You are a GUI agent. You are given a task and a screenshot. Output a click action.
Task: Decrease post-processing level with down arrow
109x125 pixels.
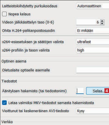tap(102, 23)
